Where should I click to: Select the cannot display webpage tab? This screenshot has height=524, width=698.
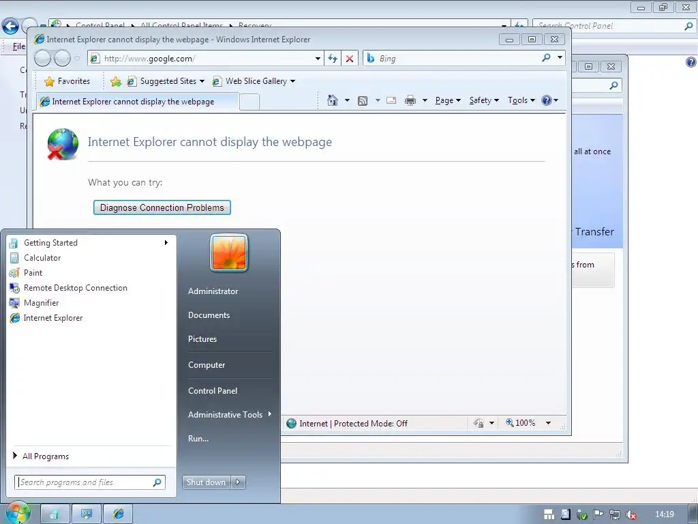pyautogui.click(x=137, y=102)
